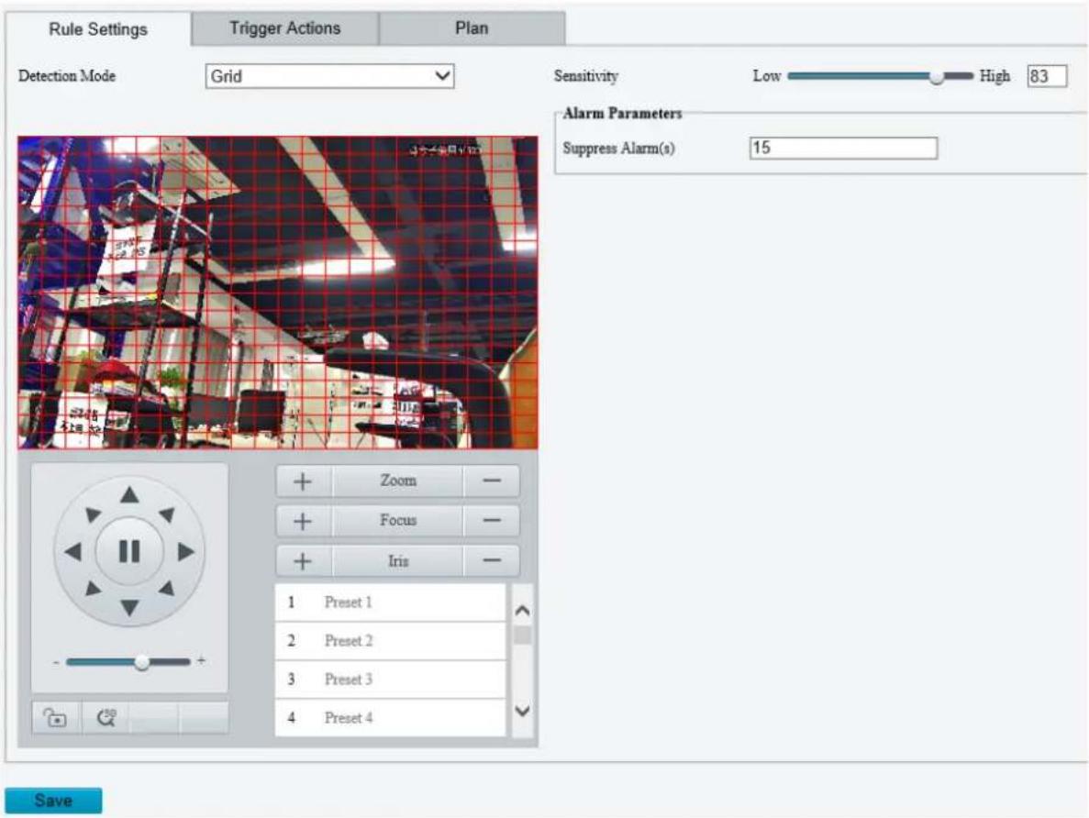The width and height of the screenshot is (1089, 818).
Task: Move camera up-right with the diagonal arrow
Action: click(x=167, y=514)
